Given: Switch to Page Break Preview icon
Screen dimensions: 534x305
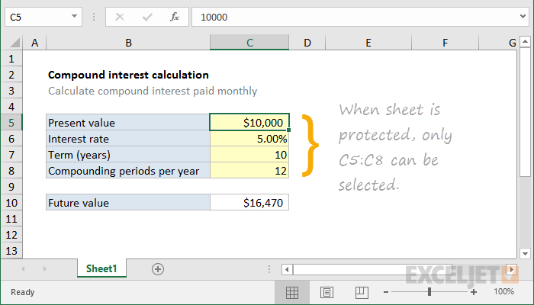Looking at the screenshot, I should pos(362,292).
